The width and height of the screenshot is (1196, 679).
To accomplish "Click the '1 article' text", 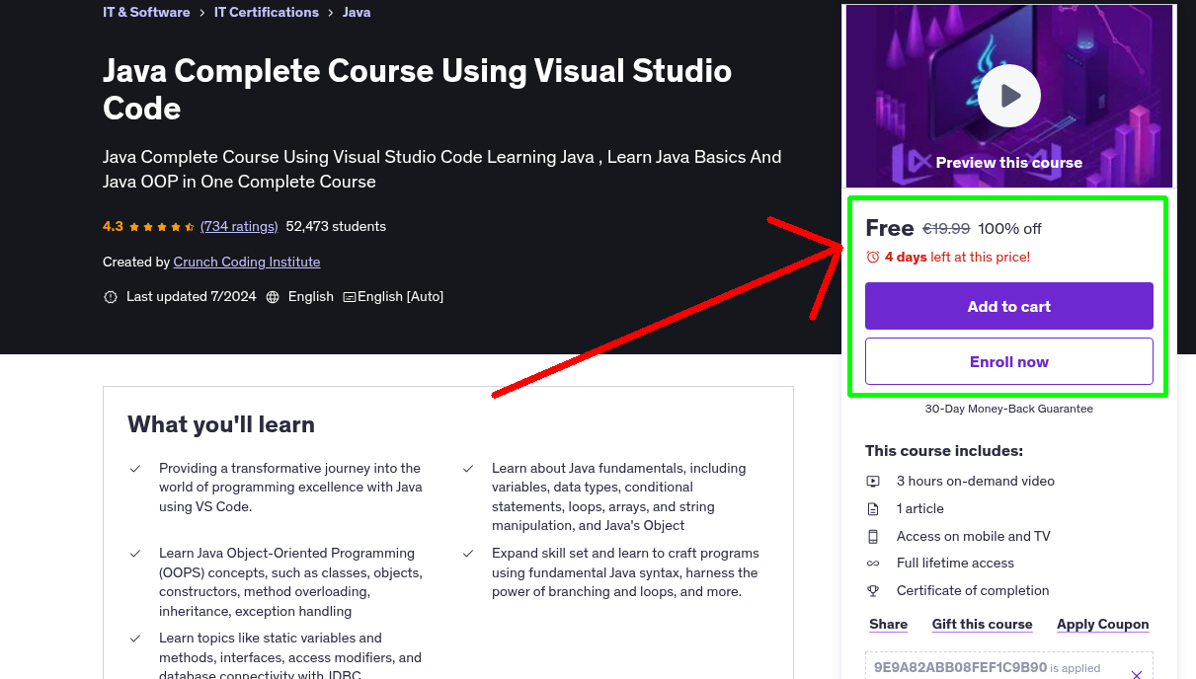I will pyautogui.click(x=920, y=509).
